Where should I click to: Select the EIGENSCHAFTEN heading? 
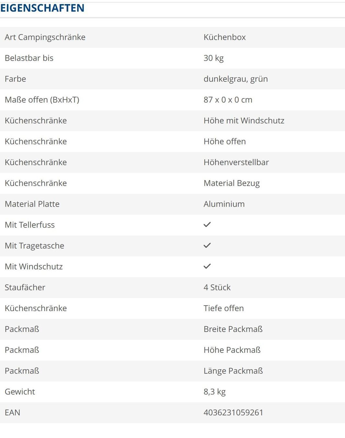click(x=42, y=8)
